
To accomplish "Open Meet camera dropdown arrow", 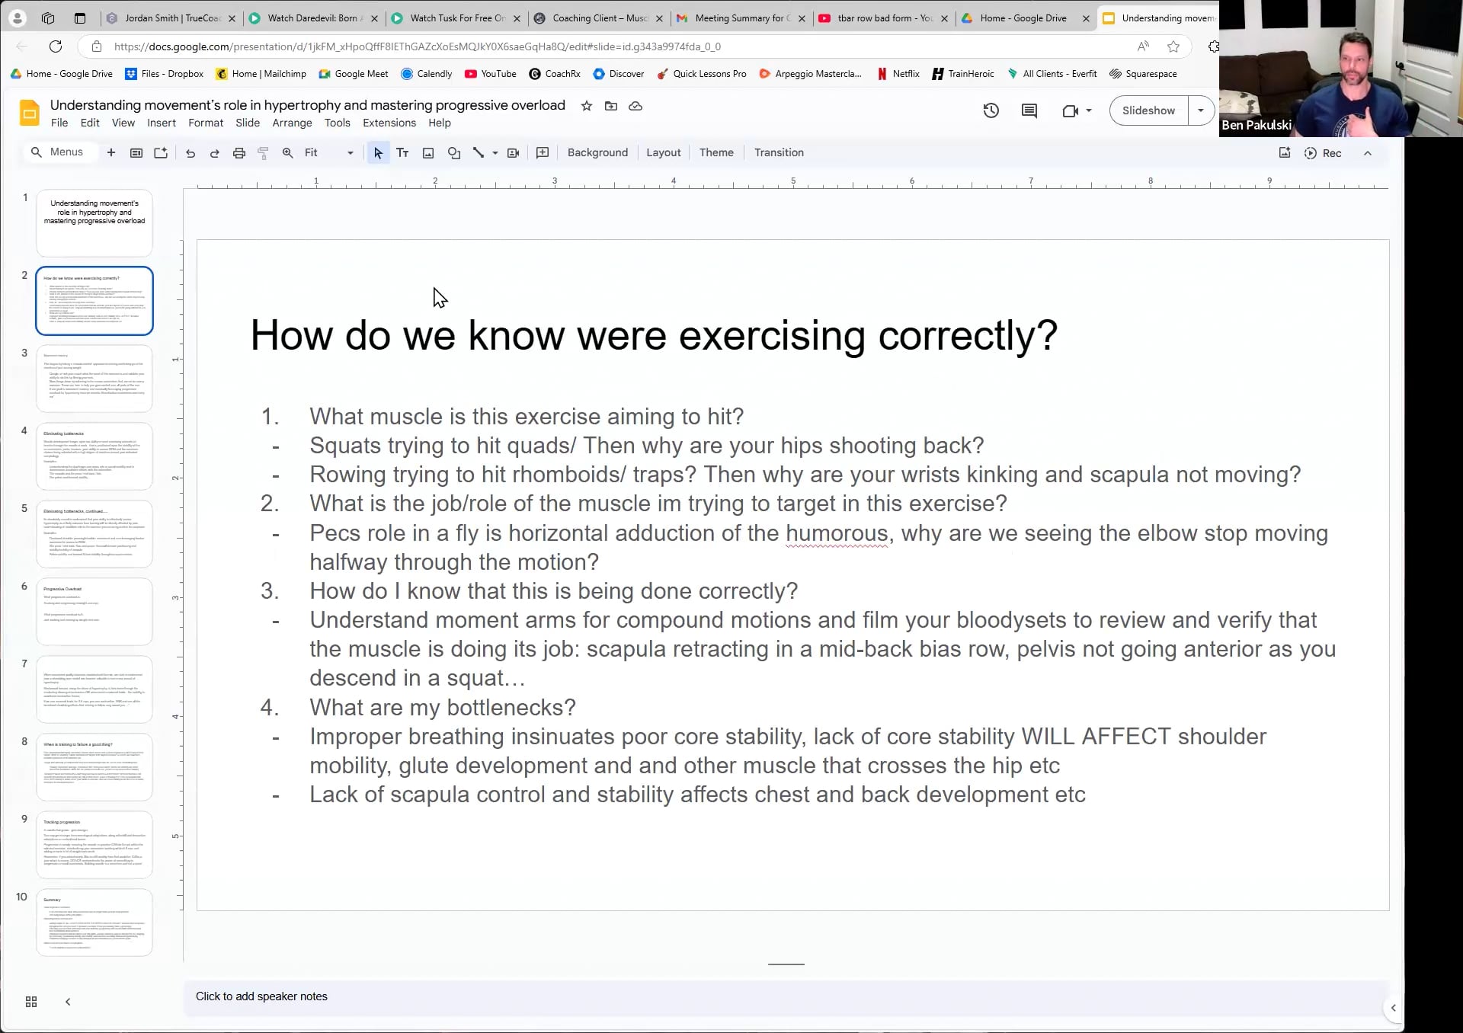I will pos(1089,110).
